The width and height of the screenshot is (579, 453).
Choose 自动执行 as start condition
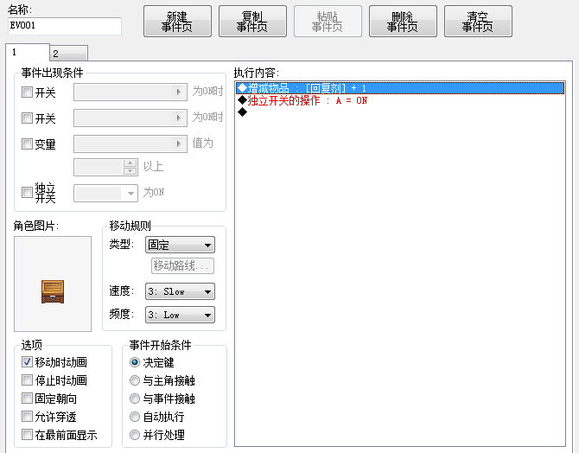coord(135,417)
